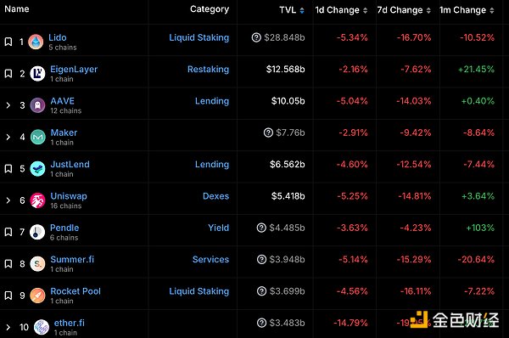
Task: Click the Lido protocol logo icon
Action: point(36,42)
